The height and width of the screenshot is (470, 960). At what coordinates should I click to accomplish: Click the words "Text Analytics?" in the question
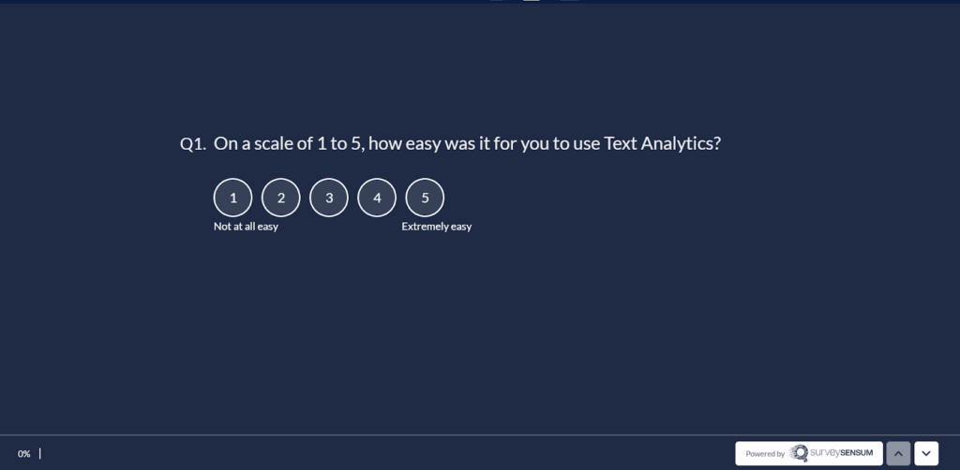click(x=662, y=144)
